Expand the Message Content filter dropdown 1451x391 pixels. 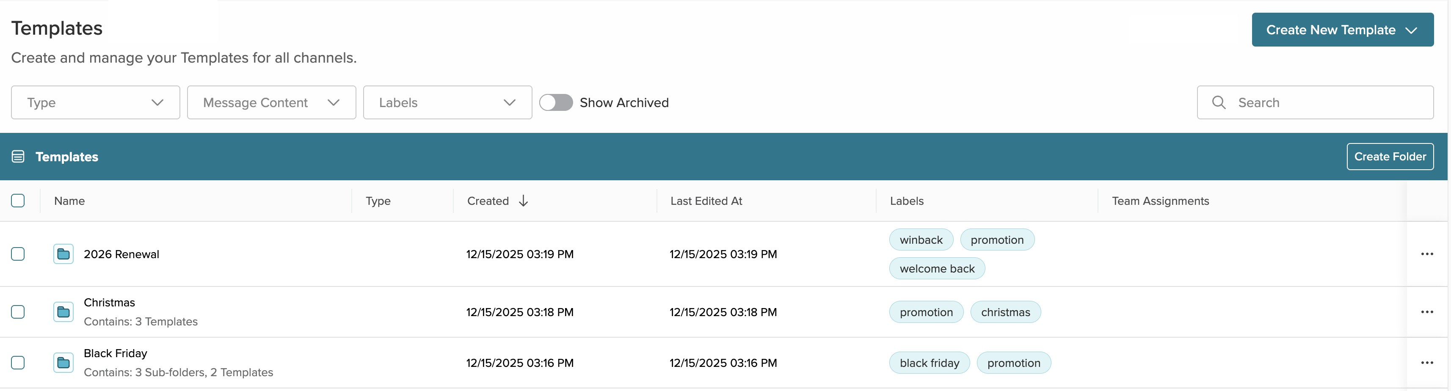pos(271,102)
